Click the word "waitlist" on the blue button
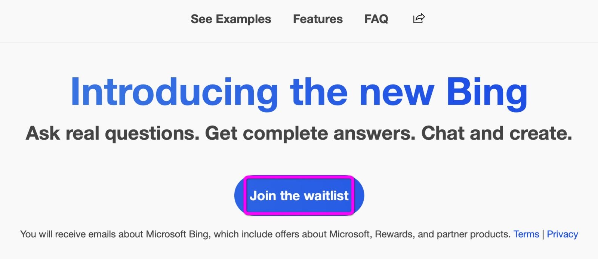The image size is (598, 259). (x=326, y=196)
